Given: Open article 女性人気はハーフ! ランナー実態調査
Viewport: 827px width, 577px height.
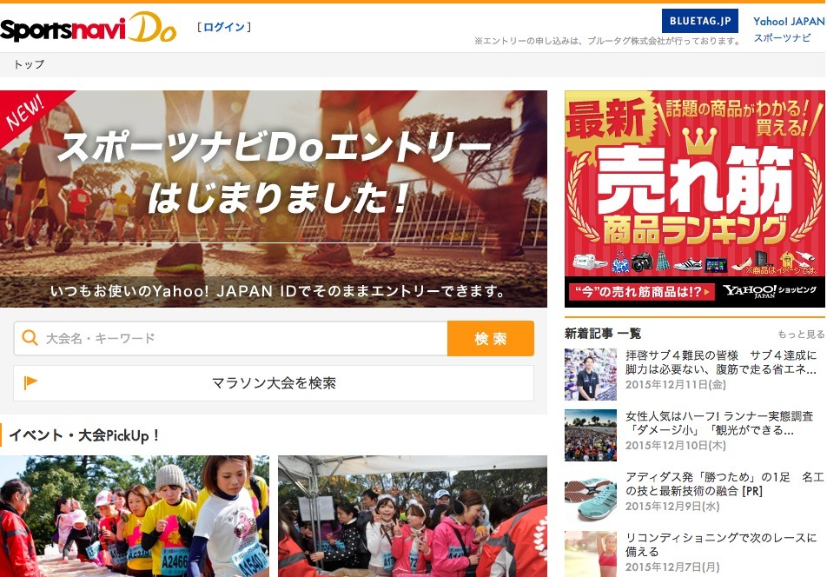Looking at the screenshot, I should click(719, 423).
